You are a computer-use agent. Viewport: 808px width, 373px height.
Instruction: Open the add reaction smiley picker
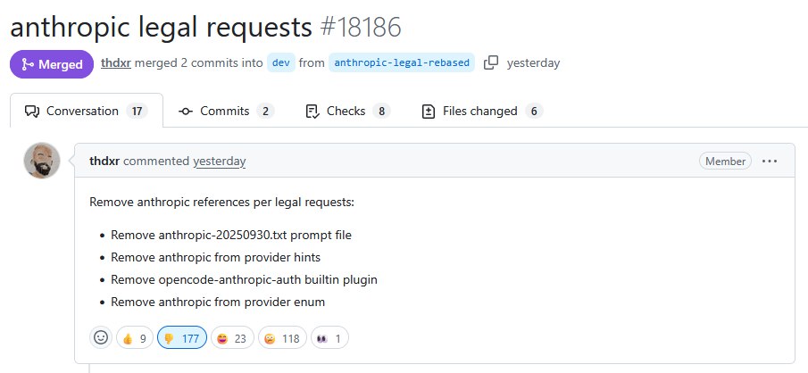pyautogui.click(x=101, y=338)
